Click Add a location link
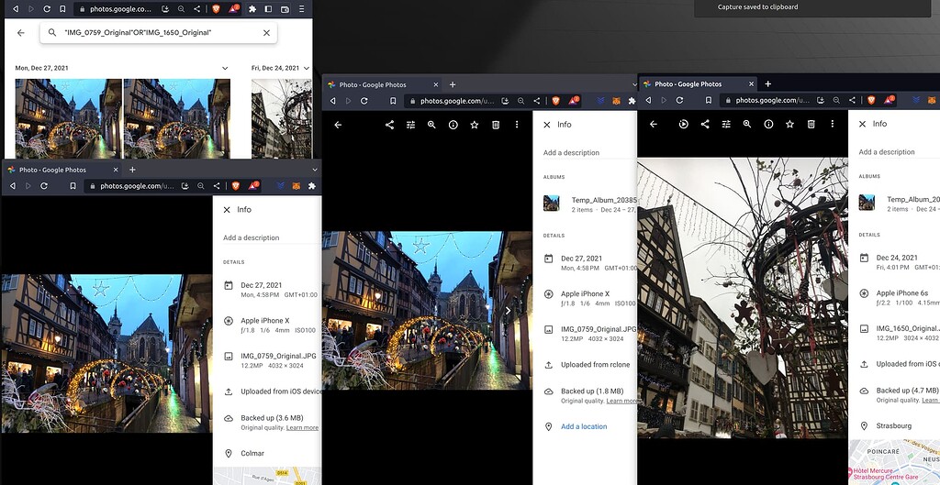This screenshot has width=940, height=485. tap(584, 426)
